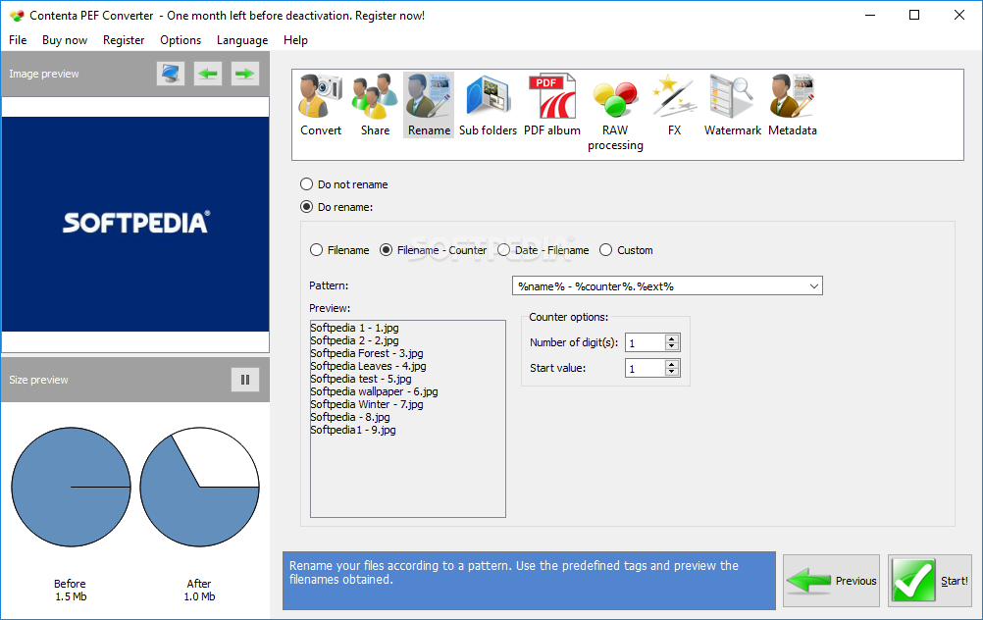Select 'Softpedia 2 - 2.jpg' in preview list

(x=354, y=340)
